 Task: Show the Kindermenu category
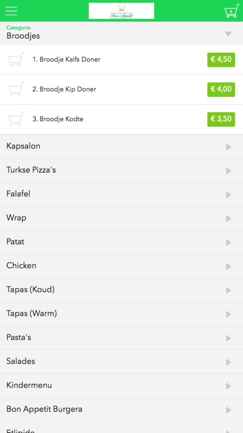[x=29, y=385]
